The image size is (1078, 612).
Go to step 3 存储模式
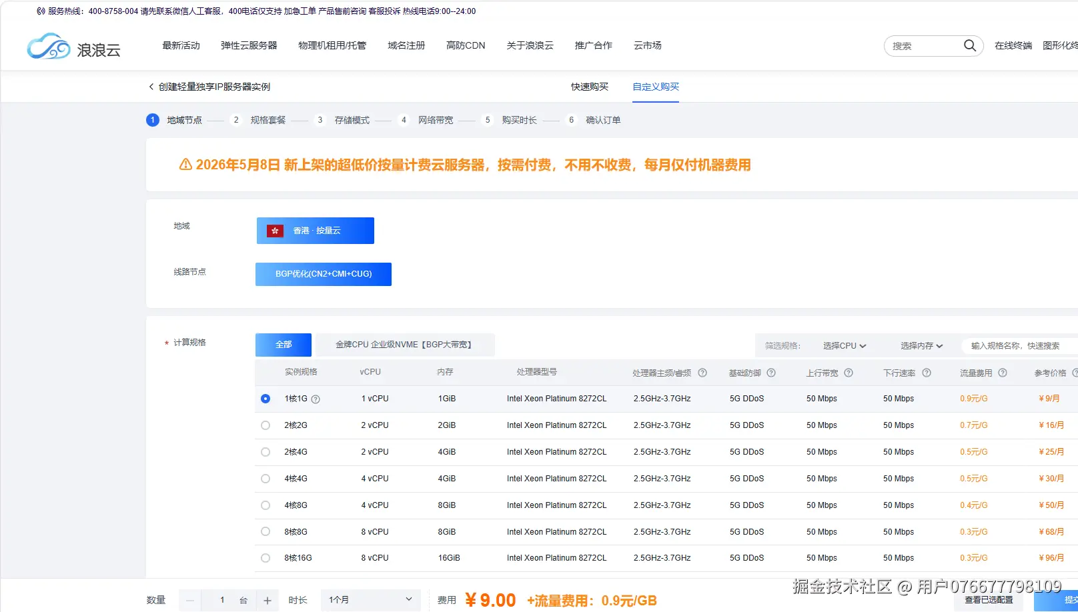click(x=342, y=120)
